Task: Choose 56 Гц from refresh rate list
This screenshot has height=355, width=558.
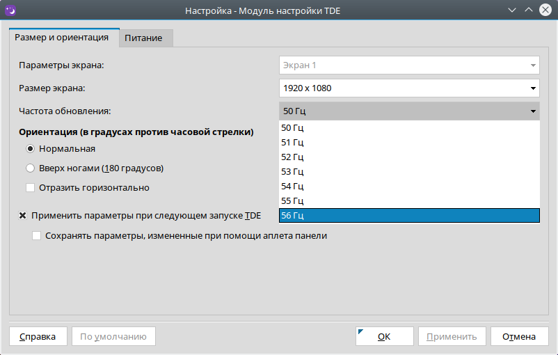Action: (409, 216)
